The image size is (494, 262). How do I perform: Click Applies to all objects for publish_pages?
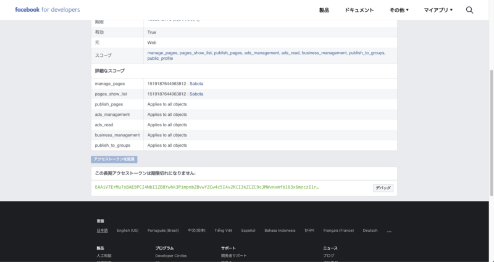click(x=167, y=104)
